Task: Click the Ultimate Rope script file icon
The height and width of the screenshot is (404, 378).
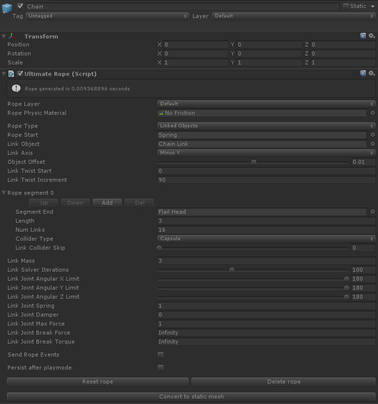Action: [11, 74]
